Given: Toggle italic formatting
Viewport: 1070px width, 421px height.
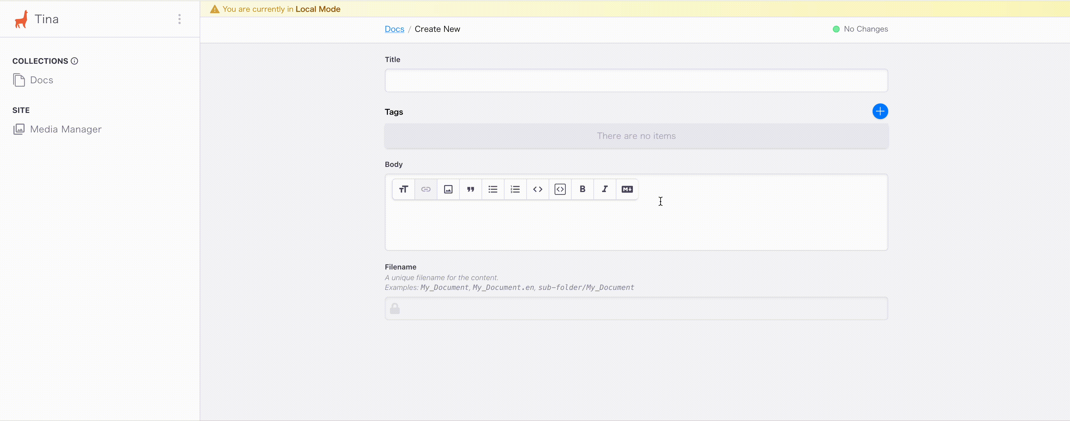Looking at the screenshot, I should point(605,189).
